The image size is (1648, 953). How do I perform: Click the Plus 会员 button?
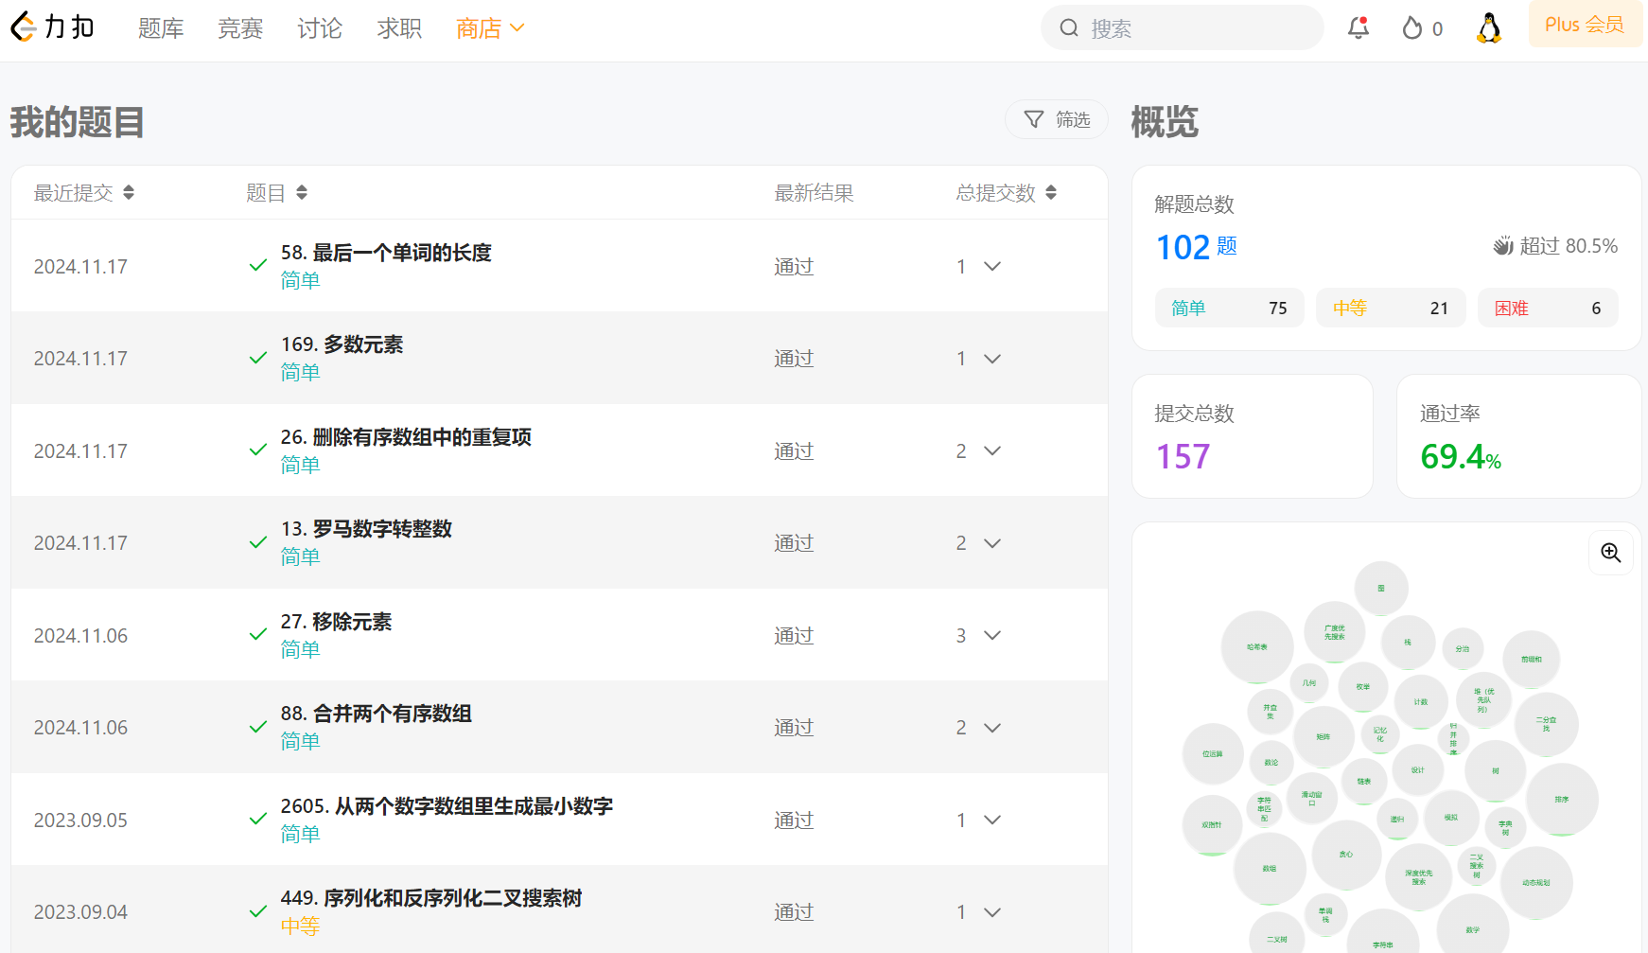[x=1585, y=25]
